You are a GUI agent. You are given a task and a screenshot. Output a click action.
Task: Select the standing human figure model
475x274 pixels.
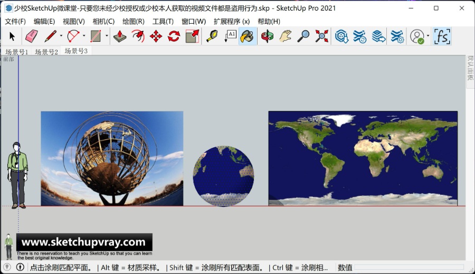point(17,175)
